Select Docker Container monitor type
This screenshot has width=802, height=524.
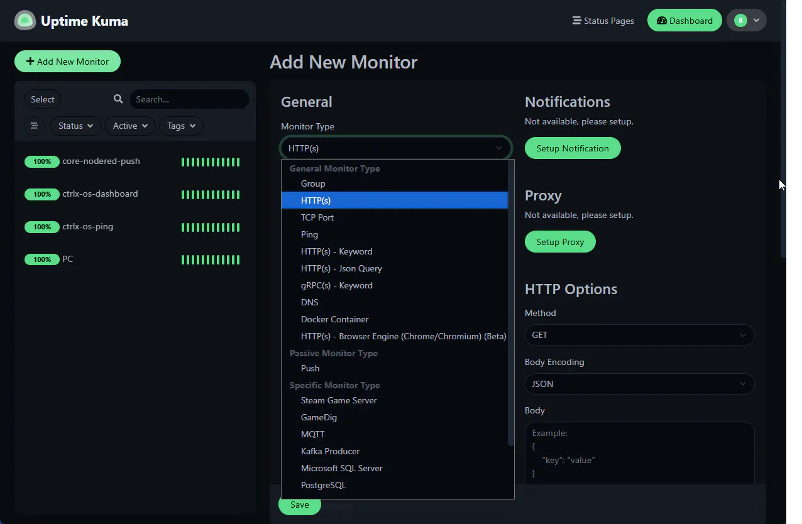click(x=334, y=319)
